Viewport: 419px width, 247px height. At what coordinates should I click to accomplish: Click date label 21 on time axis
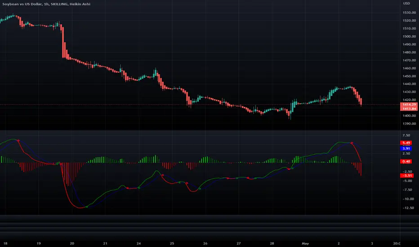pos(105,243)
